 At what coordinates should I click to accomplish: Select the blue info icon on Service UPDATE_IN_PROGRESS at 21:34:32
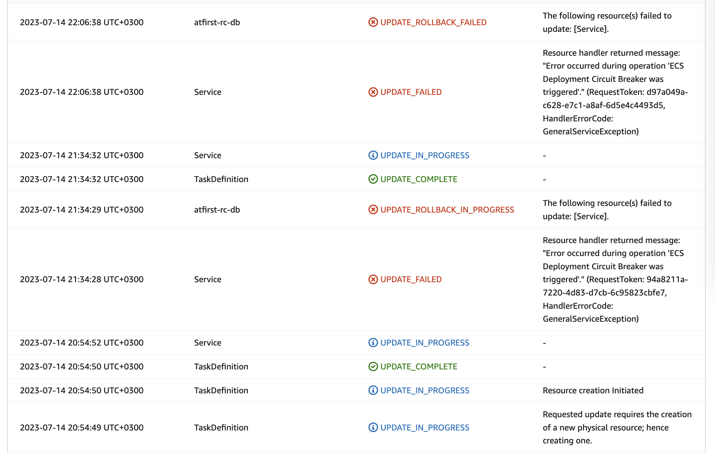point(372,155)
